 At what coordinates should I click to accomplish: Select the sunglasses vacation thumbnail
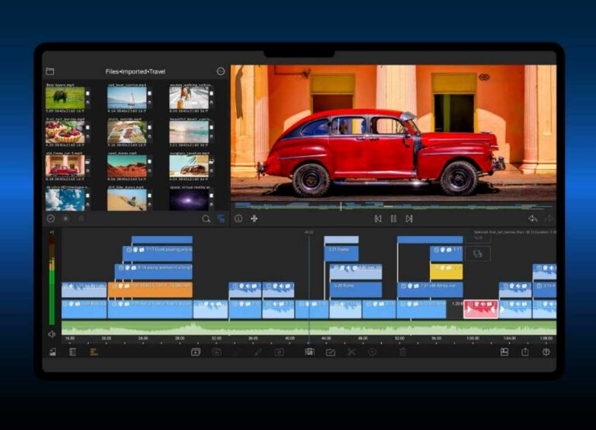pos(189,166)
